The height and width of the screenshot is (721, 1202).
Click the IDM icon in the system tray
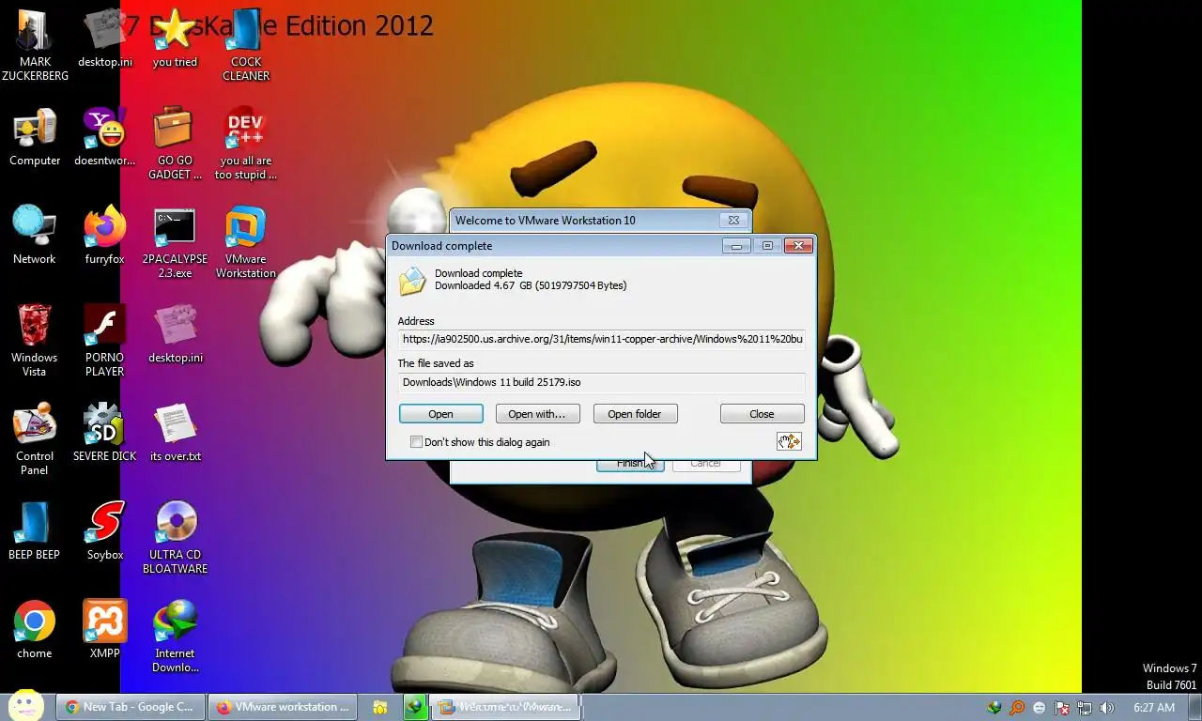pyautogui.click(x=995, y=708)
